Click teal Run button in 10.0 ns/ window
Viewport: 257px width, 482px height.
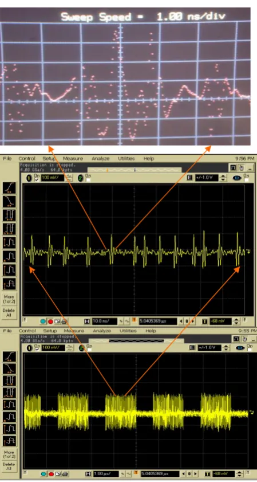click(x=43, y=322)
